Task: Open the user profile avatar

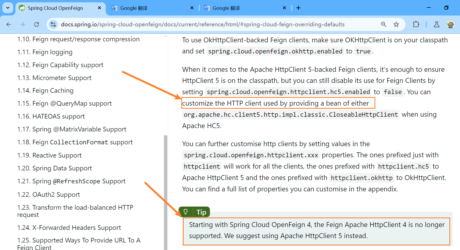Action: (451, 25)
